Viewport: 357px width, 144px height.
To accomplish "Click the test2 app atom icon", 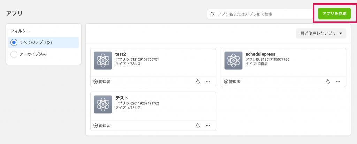I will pyautogui.click(x=103, y=60).
